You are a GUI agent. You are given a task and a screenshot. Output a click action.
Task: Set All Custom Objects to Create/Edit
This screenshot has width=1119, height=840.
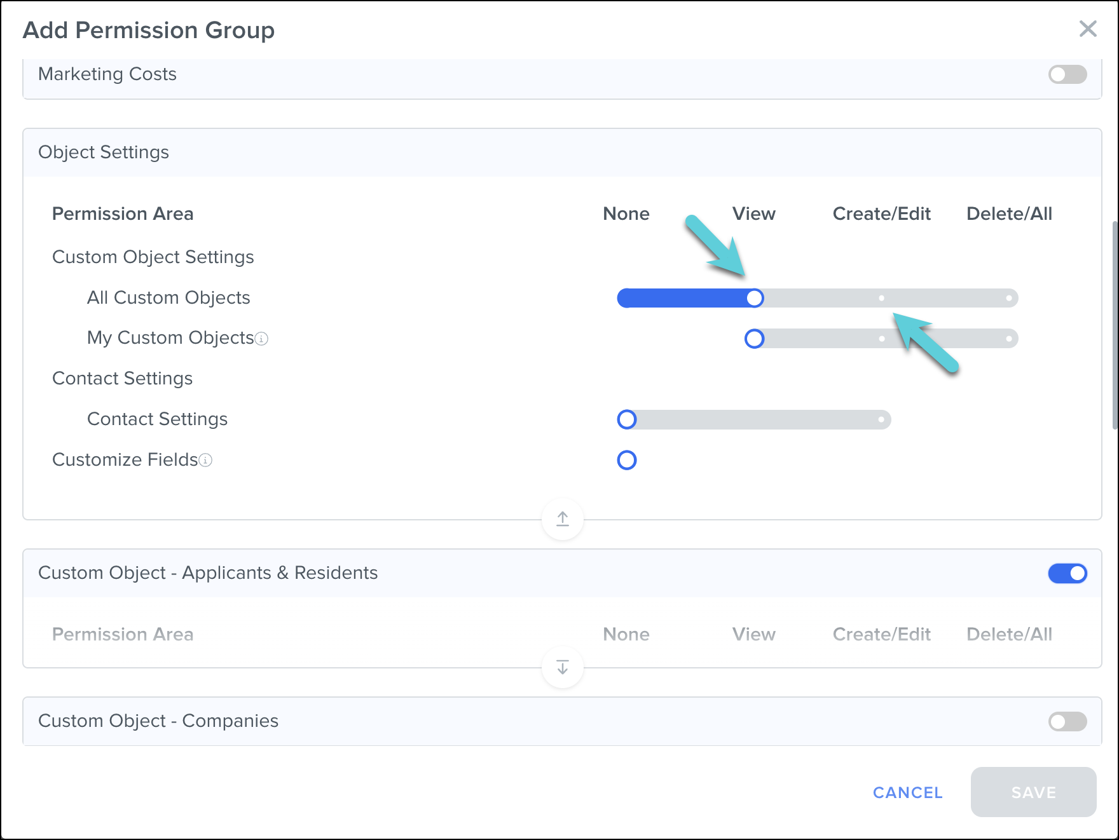pyautogui.click(x=881, y=298)
